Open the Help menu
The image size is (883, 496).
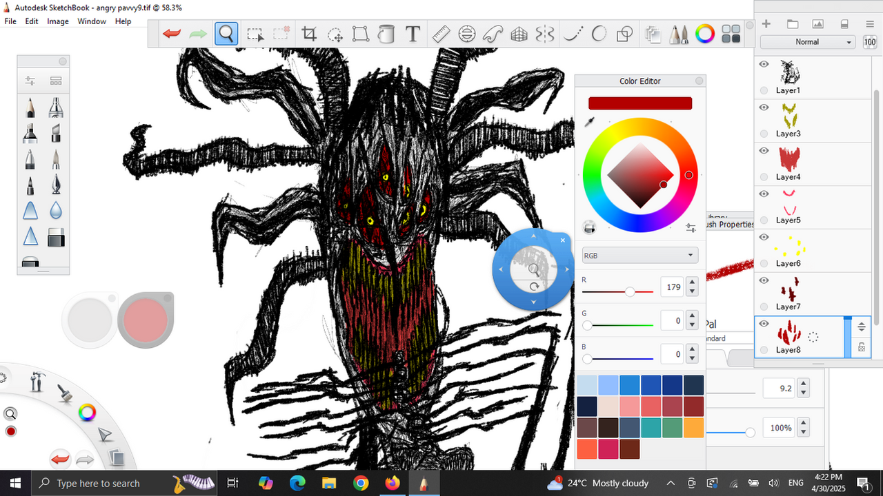tap(123, 21)
